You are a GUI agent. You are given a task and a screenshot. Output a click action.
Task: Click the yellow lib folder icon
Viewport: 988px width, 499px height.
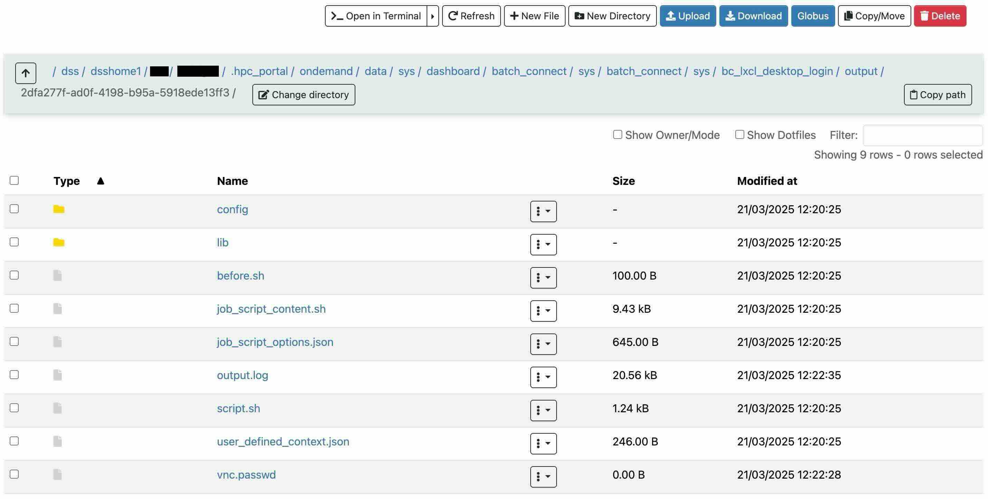tap(59, 242)
